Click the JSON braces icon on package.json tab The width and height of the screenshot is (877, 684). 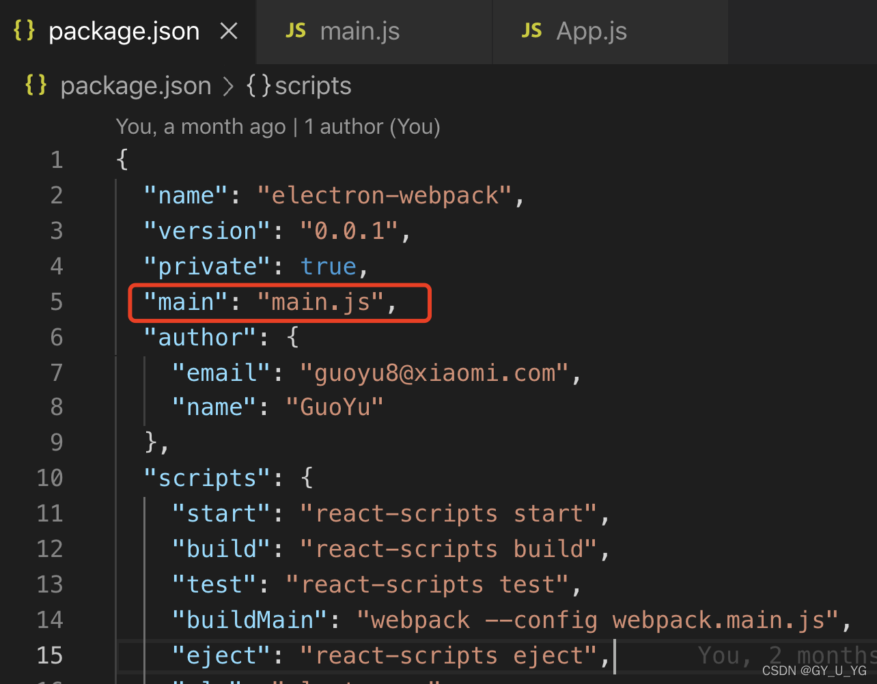[24, 31]
